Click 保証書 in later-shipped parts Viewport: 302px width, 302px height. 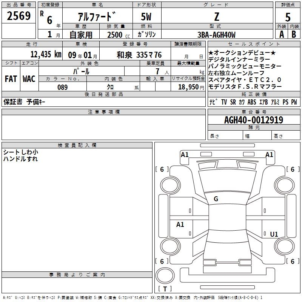(x=13, y=102)
